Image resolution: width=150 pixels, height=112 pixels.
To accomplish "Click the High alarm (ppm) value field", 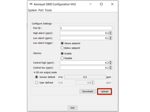I will click(84, 33).
